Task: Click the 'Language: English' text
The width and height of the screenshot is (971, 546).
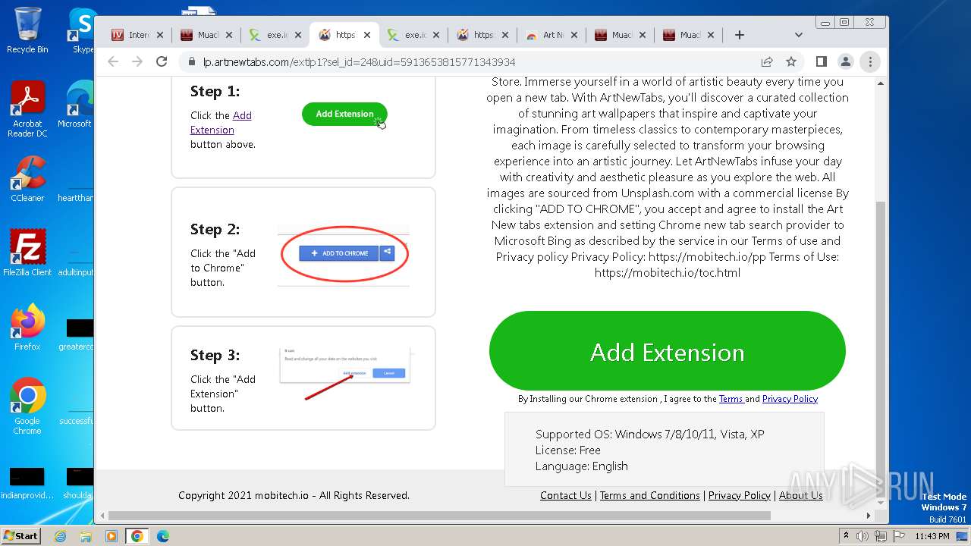Action: pos(582,466)
